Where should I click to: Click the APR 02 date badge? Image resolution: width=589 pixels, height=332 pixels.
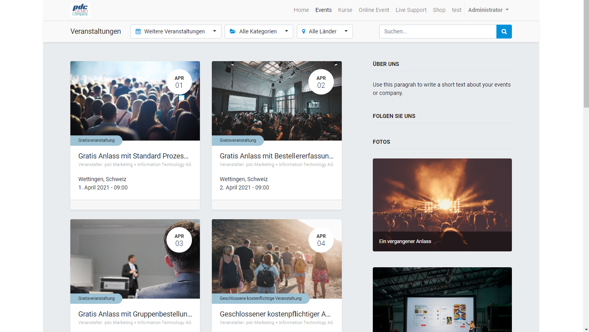tap(321, 82)
